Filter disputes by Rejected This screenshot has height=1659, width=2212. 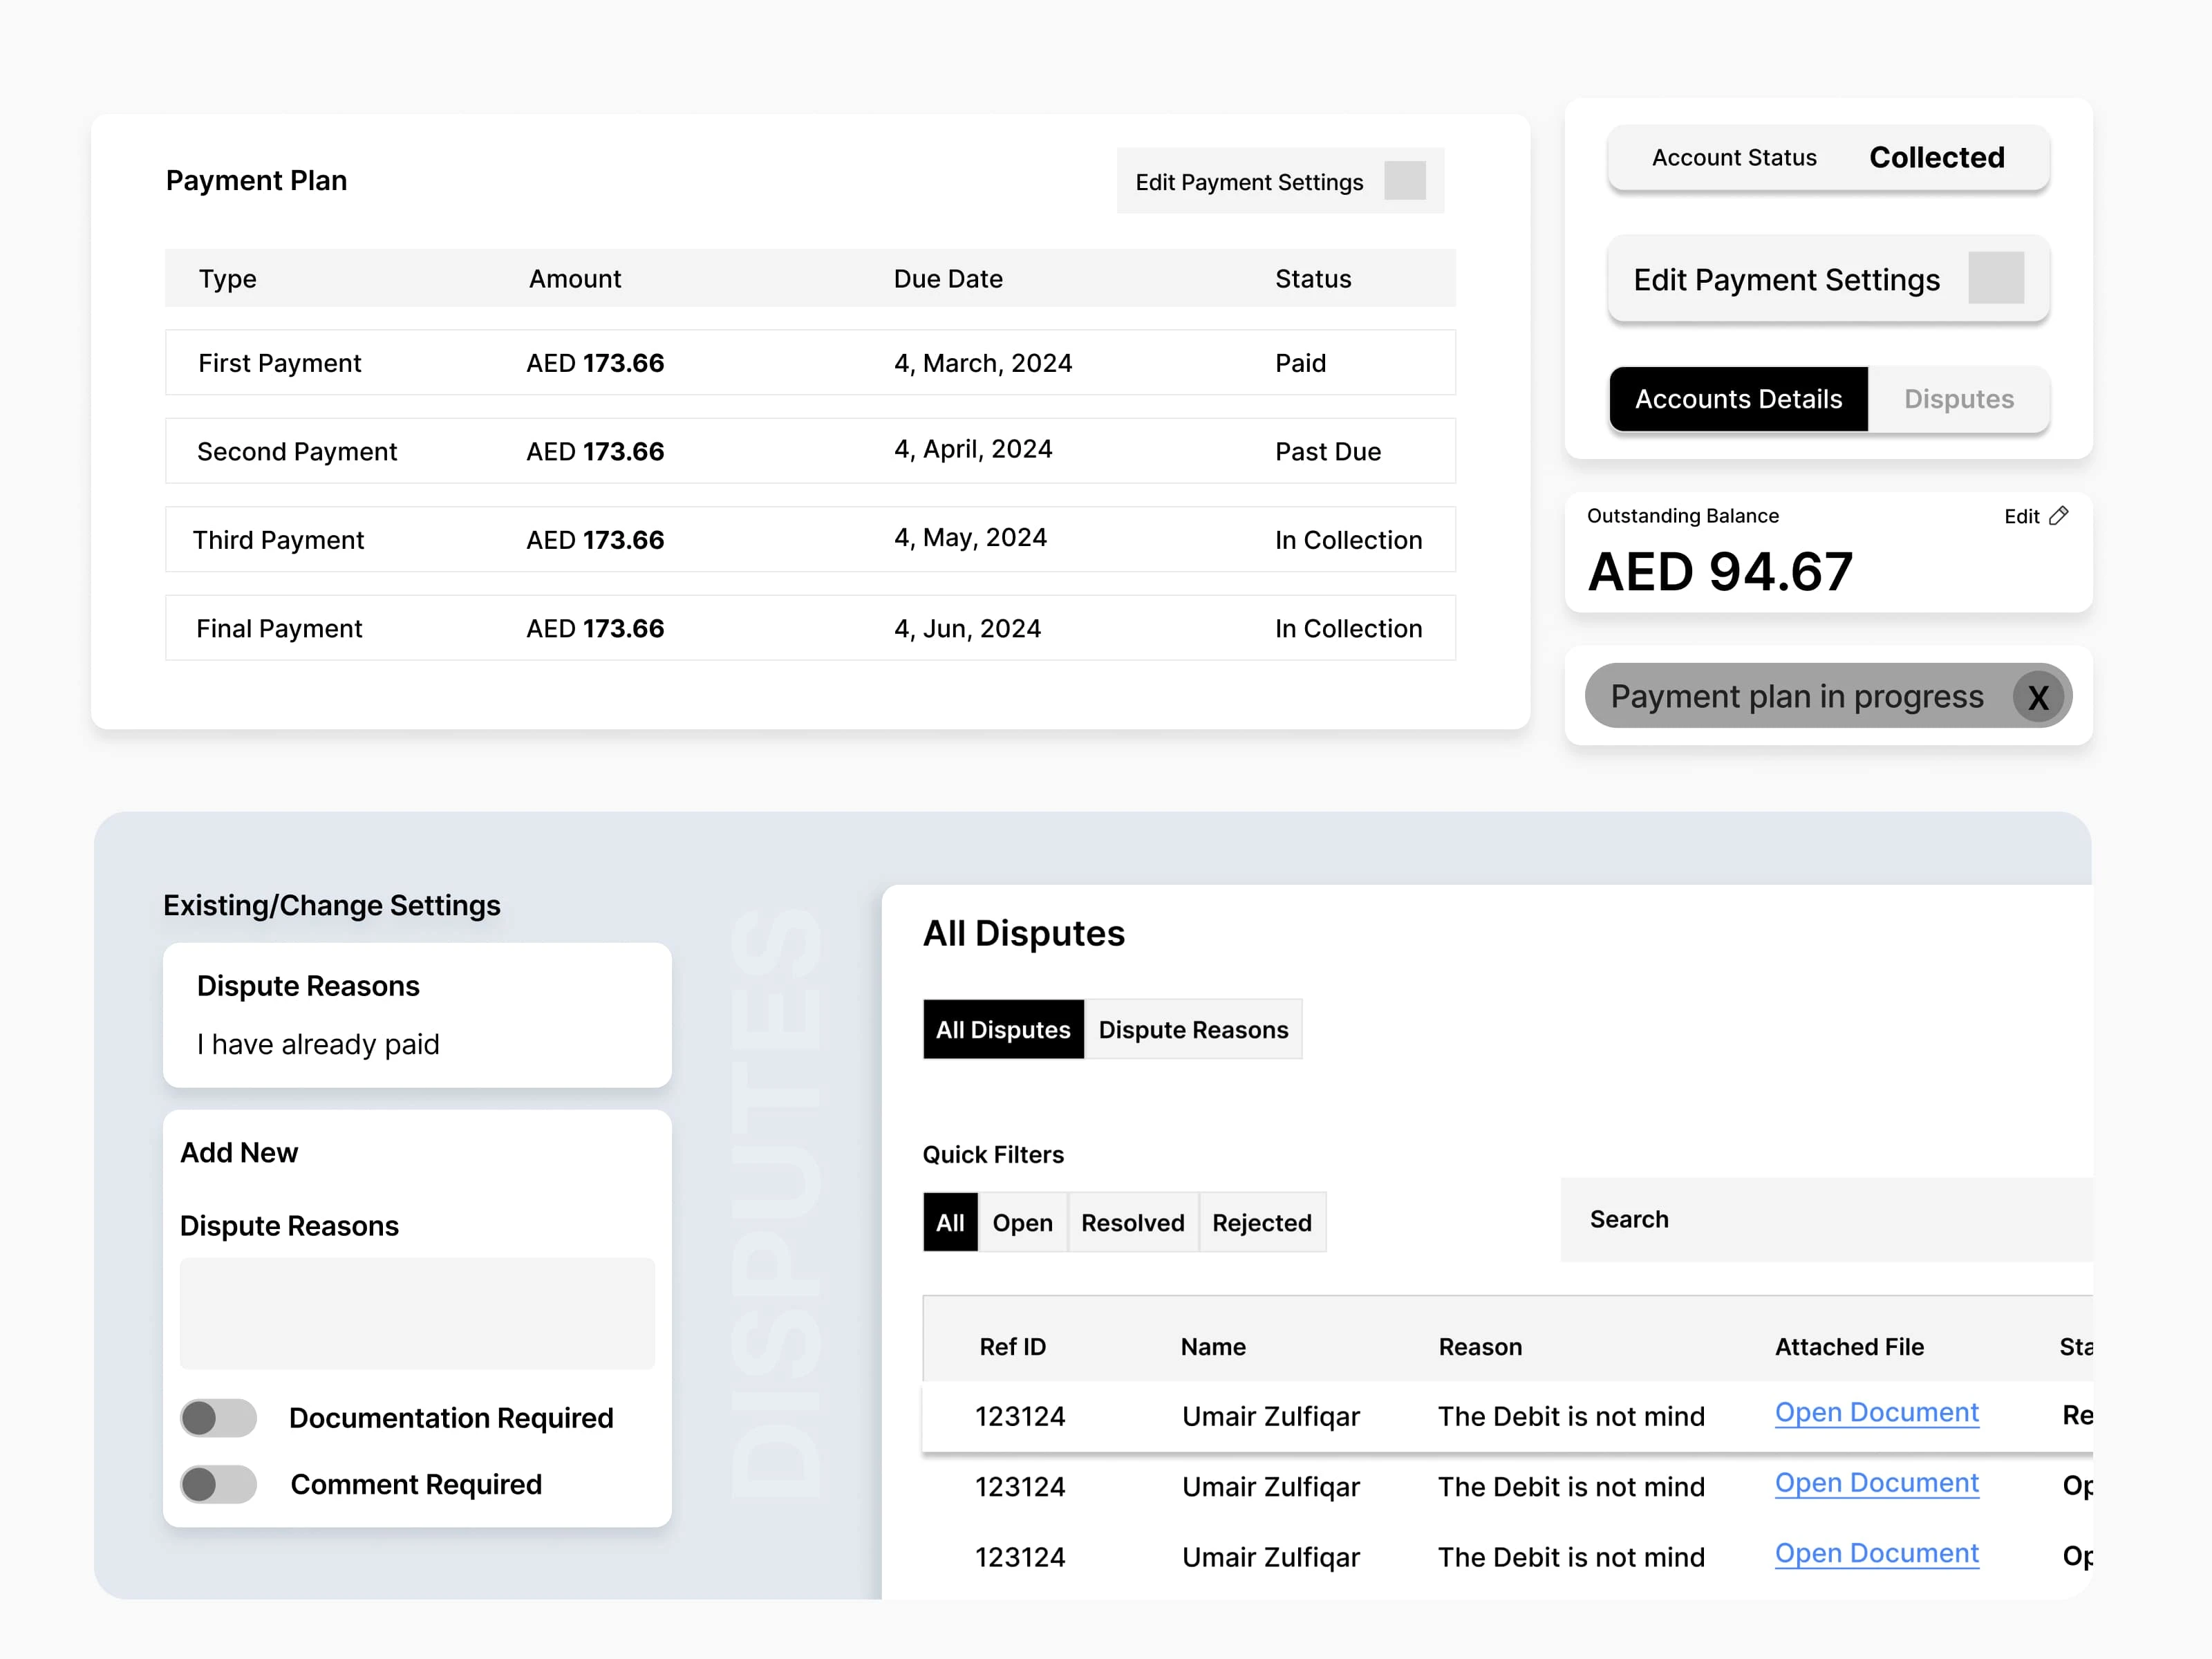coord(1262,1222)
